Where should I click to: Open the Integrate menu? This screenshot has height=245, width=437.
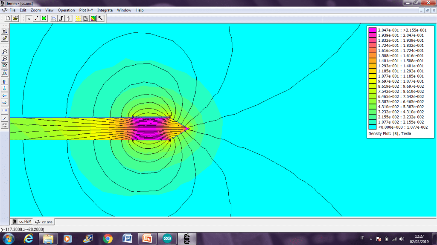pyautogui.click(x=105, y=10)
